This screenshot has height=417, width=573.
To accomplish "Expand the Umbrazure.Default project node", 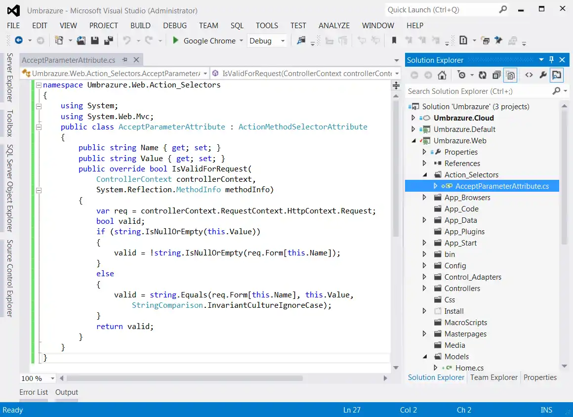I will 413,129.
